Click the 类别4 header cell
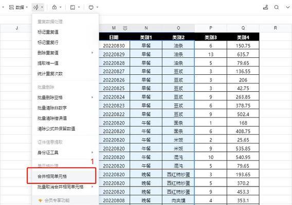 (243, 37)
